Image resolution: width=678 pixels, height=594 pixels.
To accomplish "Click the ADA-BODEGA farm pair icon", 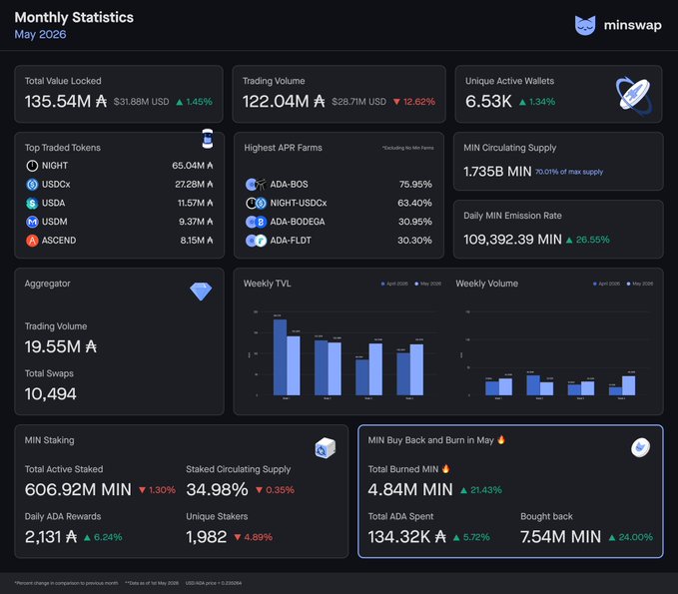I will (x=256, y=222).
